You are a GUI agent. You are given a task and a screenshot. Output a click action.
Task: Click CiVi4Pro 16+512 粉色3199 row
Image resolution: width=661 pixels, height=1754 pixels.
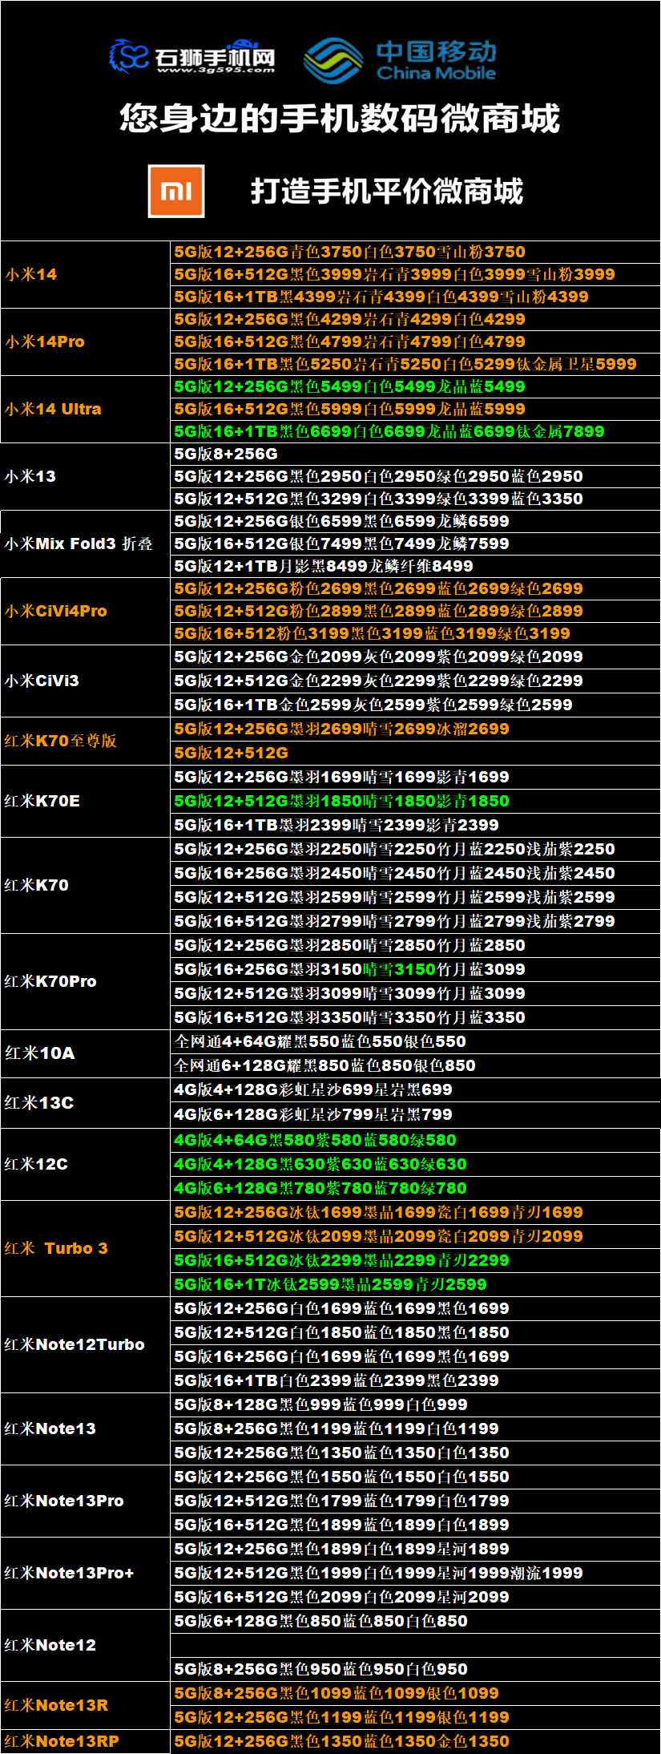pos(416,633)
